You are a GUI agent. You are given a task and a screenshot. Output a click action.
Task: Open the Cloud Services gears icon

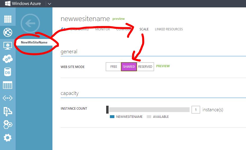click(8, 59)
